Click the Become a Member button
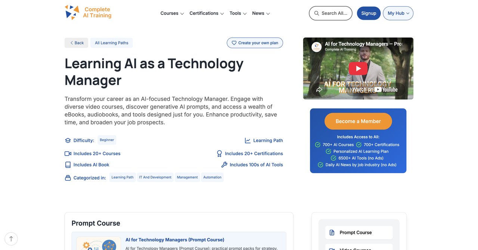The height and width of the screenshot is (250, 478). pyautogui.click(x=358, y=121)
